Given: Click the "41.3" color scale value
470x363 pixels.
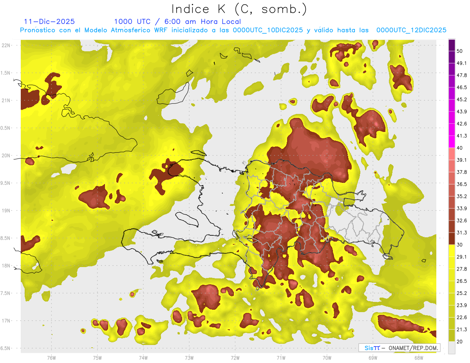Looking at the screenshot, I should click(x=462, y=136).
